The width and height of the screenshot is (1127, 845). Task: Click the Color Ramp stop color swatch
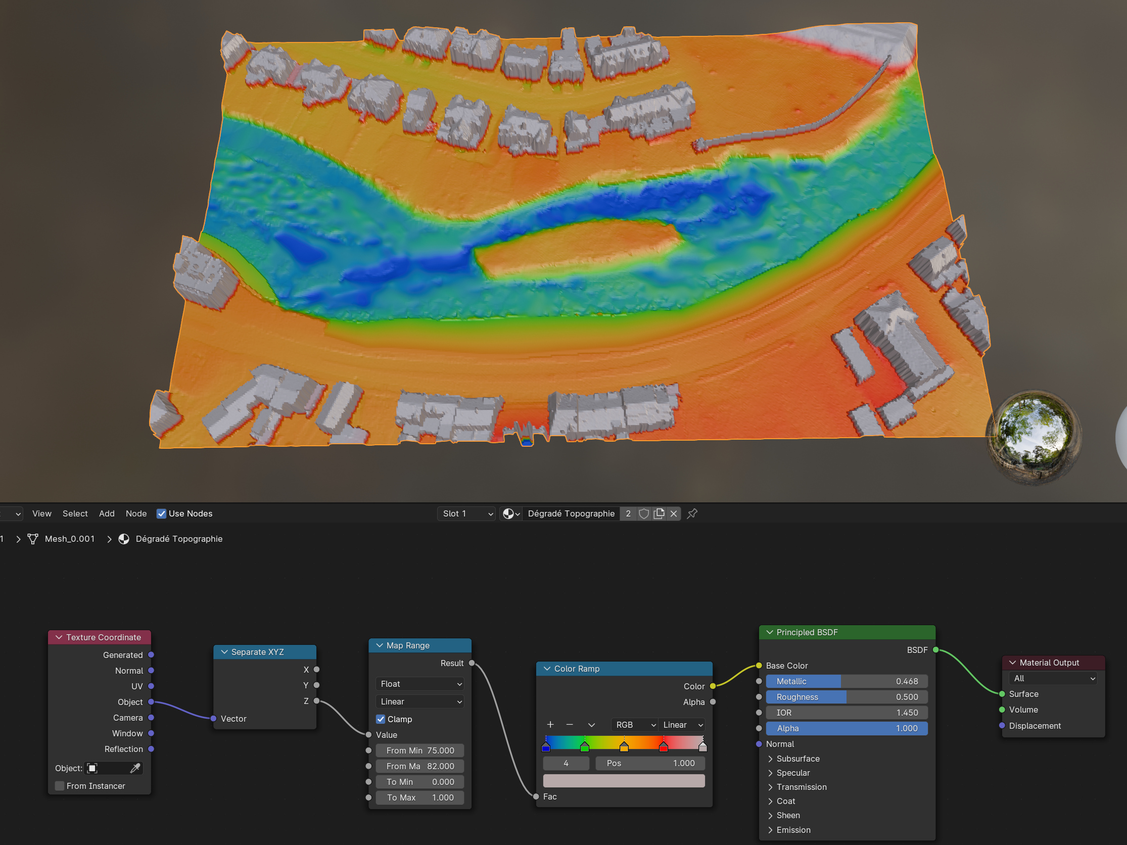(x=624, y=781)
